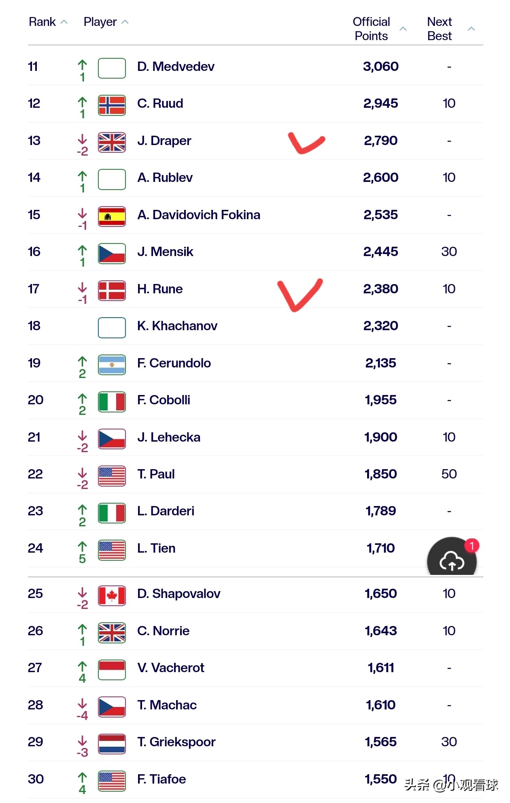Click the Italy flag beside F. Cobolli
Image resolution: width=510 pixels, height=803 pixels.
pyautogui.click(x=112, y=402)
